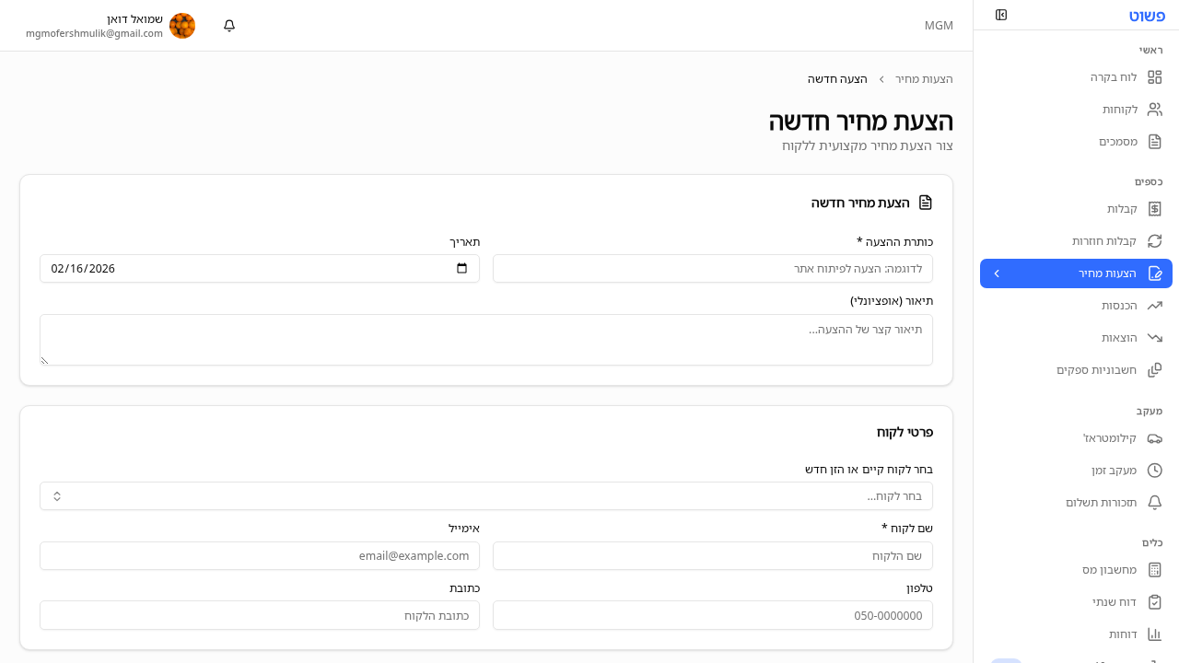Open דוחות reports from the sidebar menu
1179x663 pixels.
click(1155, 634)
